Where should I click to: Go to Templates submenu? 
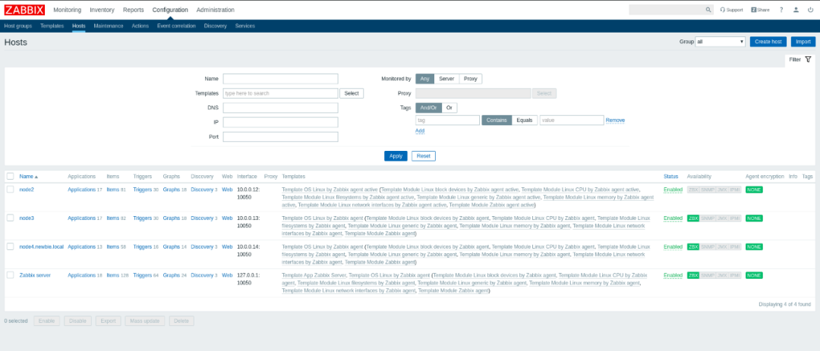(52, 26)
